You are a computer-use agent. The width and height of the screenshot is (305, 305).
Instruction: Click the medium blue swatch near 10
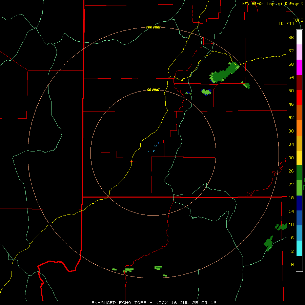(299, 218)
